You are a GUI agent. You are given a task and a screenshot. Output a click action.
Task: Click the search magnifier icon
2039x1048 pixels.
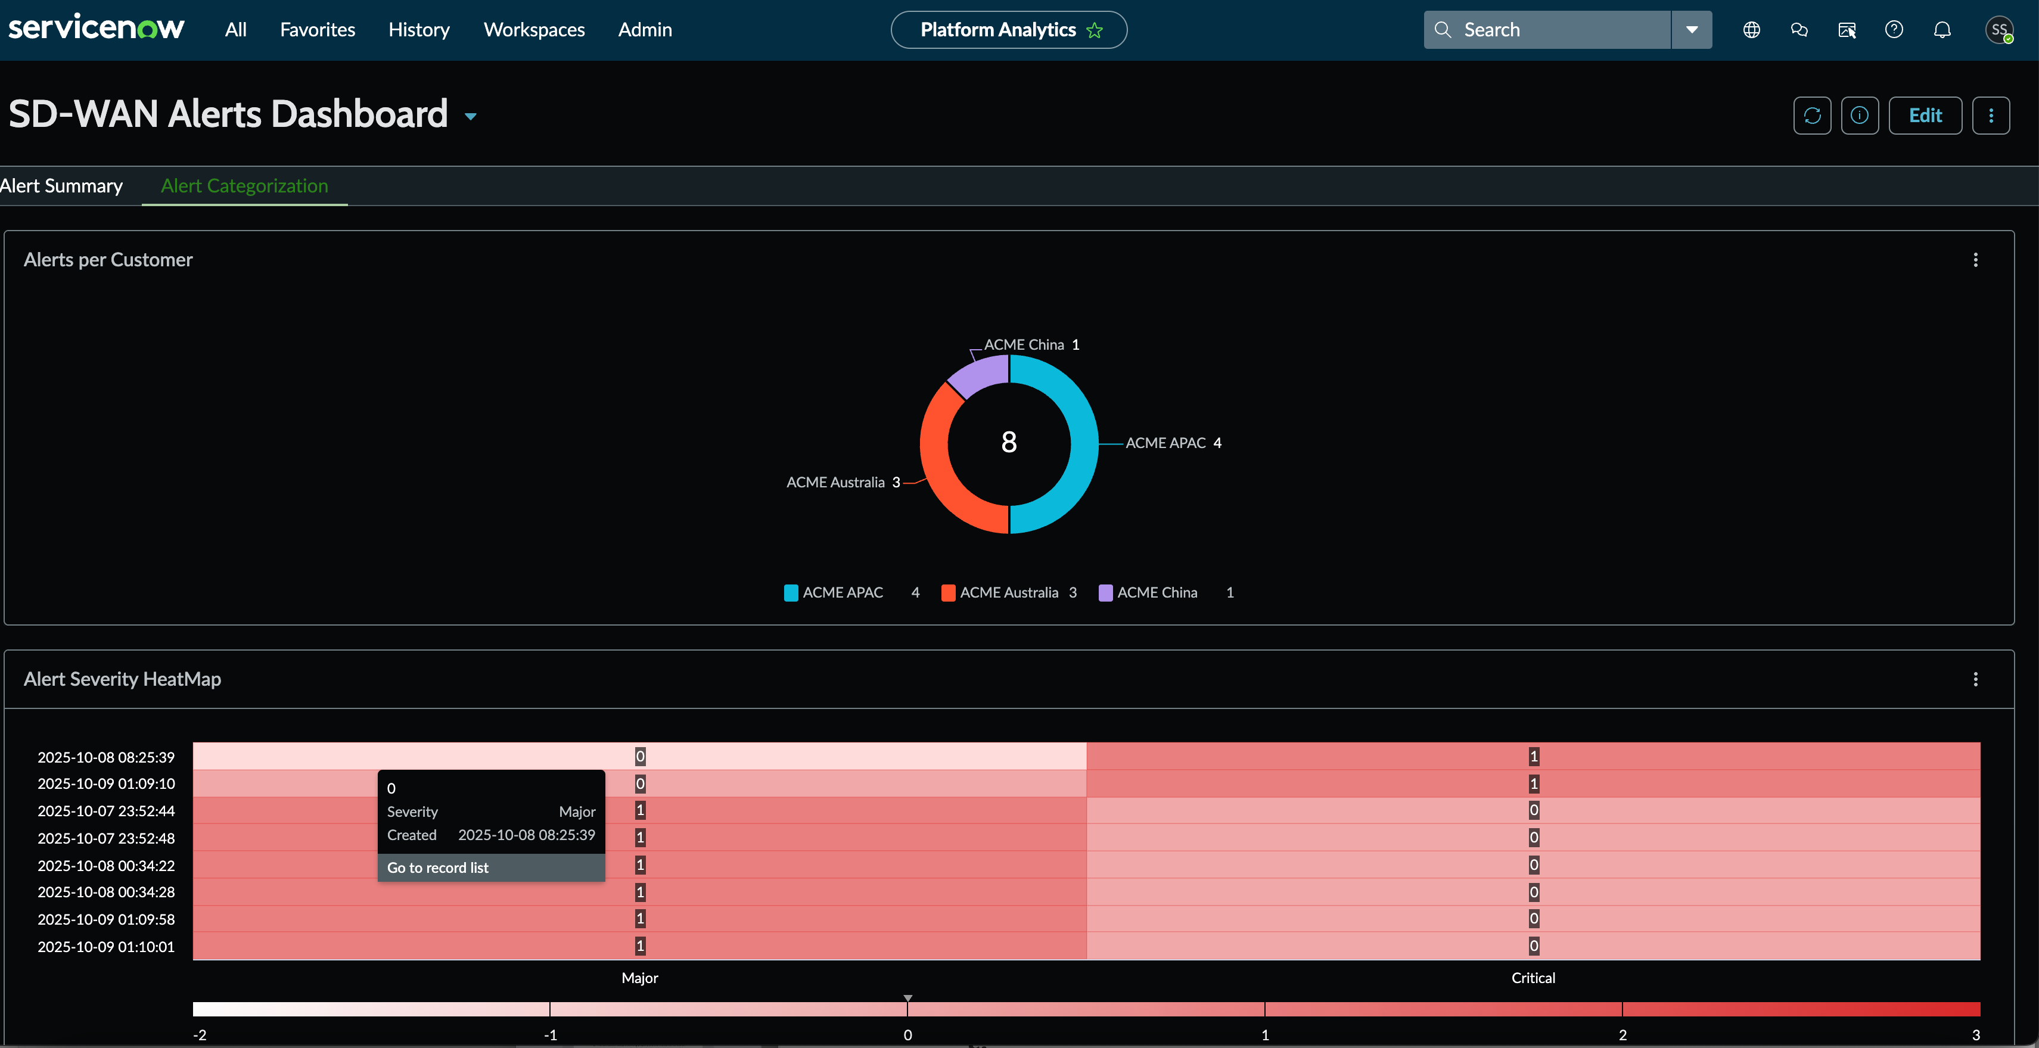[x=1442, y=29]
